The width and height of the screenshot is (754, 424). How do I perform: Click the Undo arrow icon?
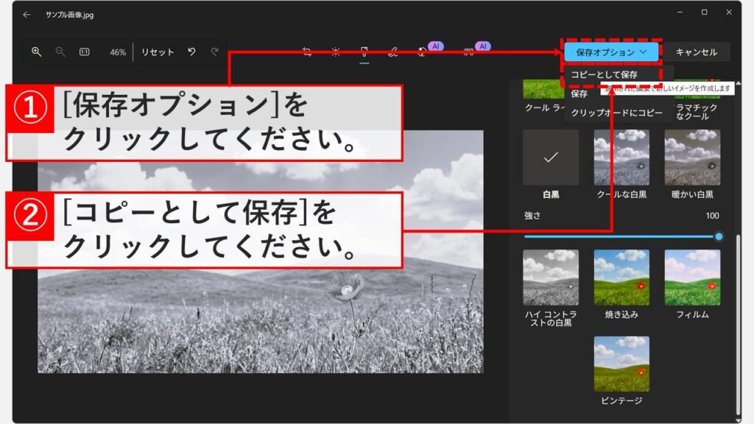click(x=191, y=52)
